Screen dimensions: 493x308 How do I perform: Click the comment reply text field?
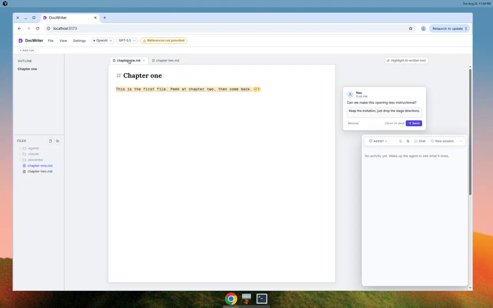click(x=384, y=112)
